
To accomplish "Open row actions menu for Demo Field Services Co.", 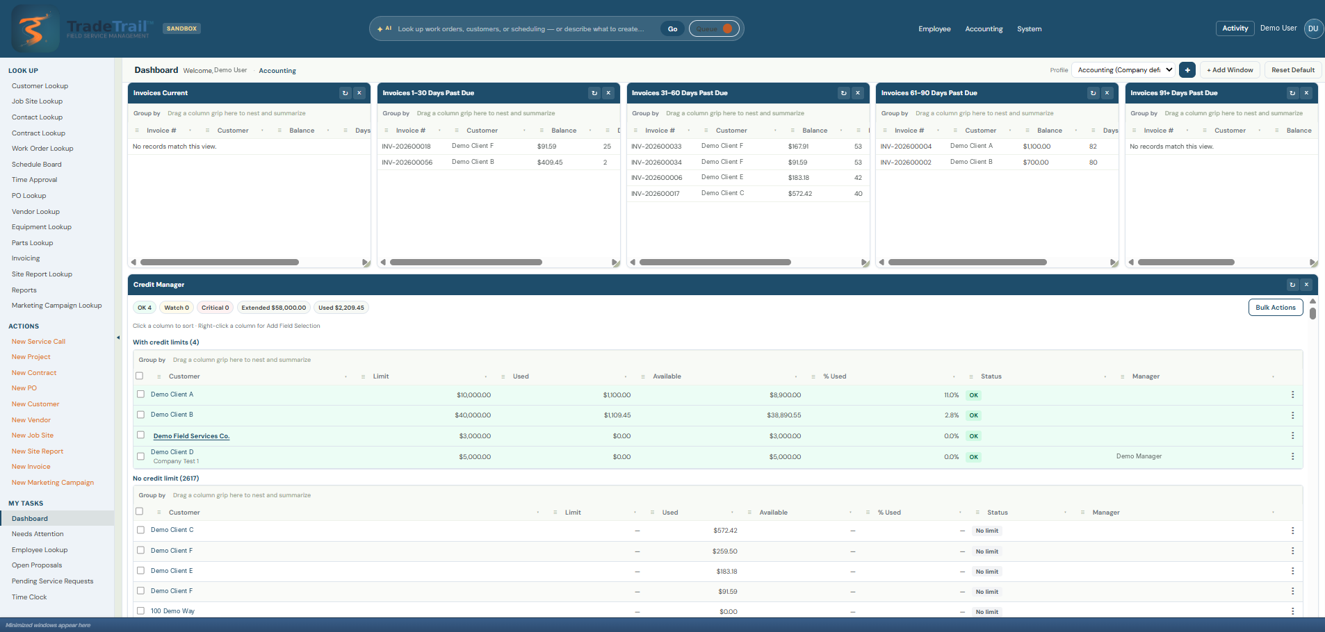I will [1293, 435].
